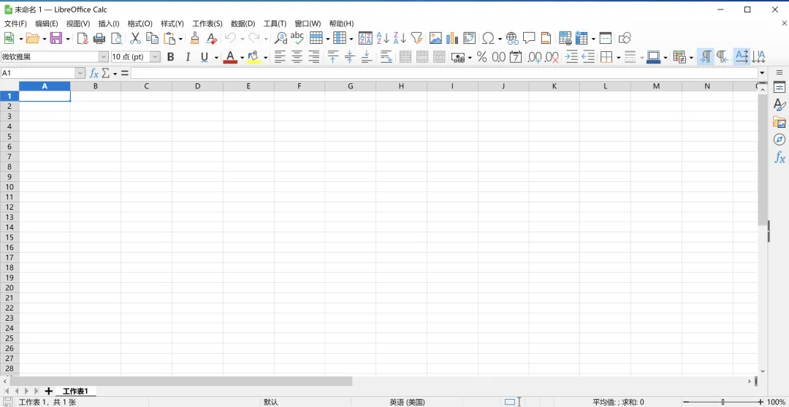Sort ascending A to Z
Viewport: 789px width, 407px height.
pos(383,38)
